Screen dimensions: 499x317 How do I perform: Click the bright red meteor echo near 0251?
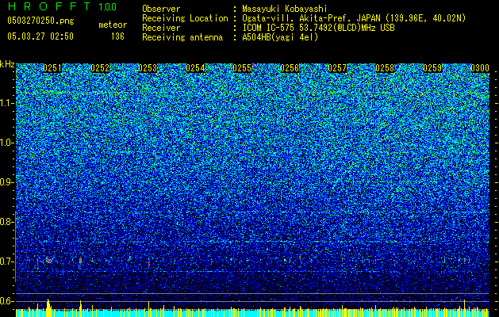(x=48, y=260)
